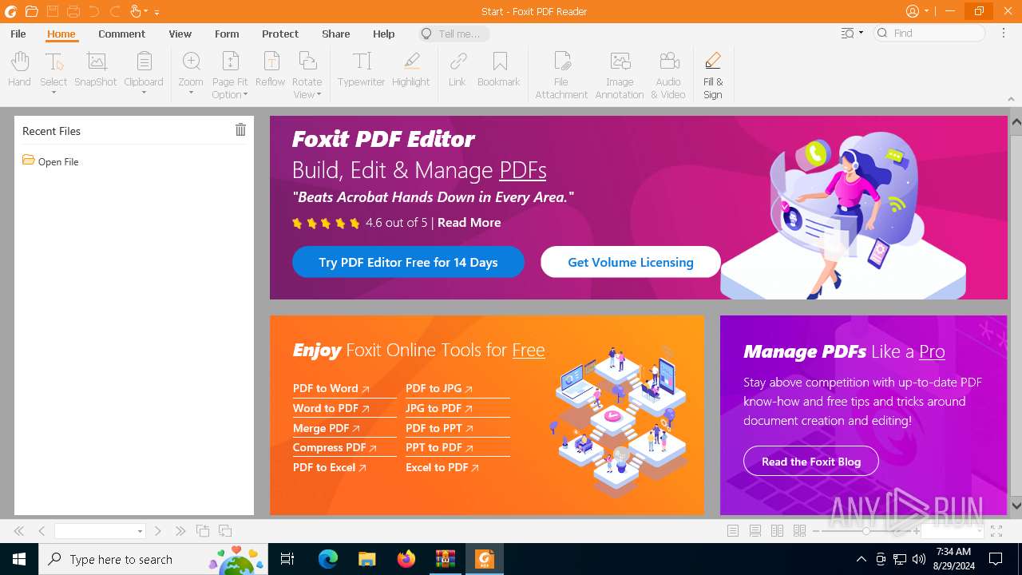Image resolution: width=1022 pixels, height=575 pixels.
Task: Open Fill & Sign
Action: click(x=713, y=75)
